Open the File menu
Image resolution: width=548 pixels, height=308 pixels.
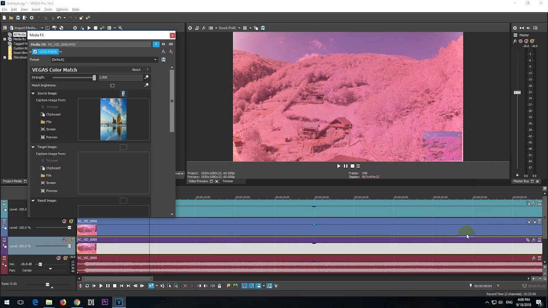coord(4,9)
